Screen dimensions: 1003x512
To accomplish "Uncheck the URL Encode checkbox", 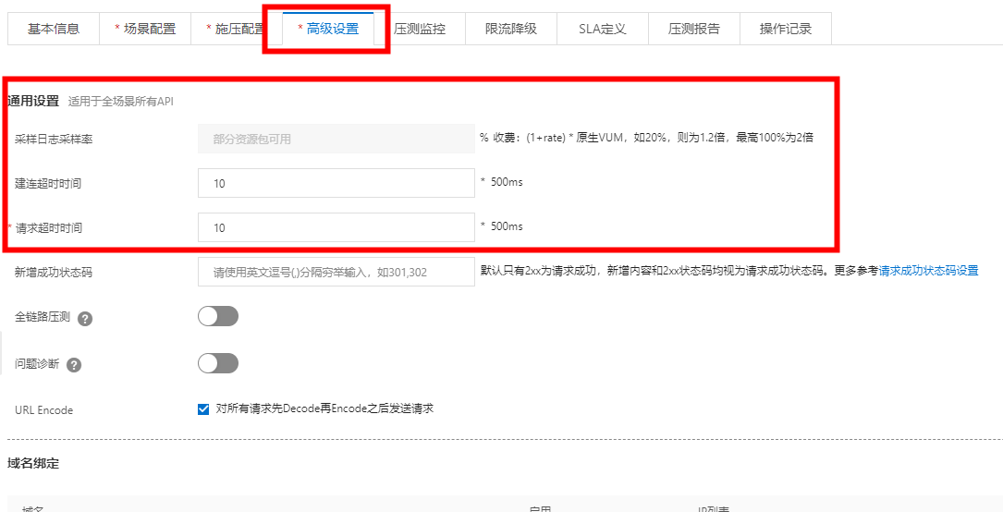I will [x=203, y=409].
